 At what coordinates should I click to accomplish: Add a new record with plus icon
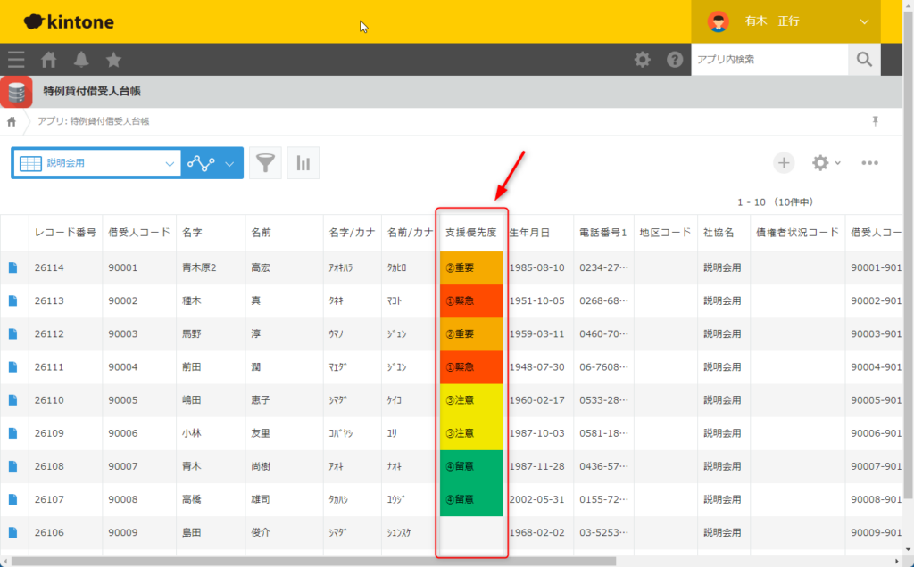pos(783,162)
